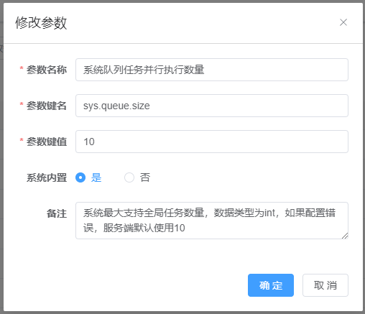This screenshot has width=365, height=314.
Task: Click the 否 option label text
Action: (x=145, y=177)
